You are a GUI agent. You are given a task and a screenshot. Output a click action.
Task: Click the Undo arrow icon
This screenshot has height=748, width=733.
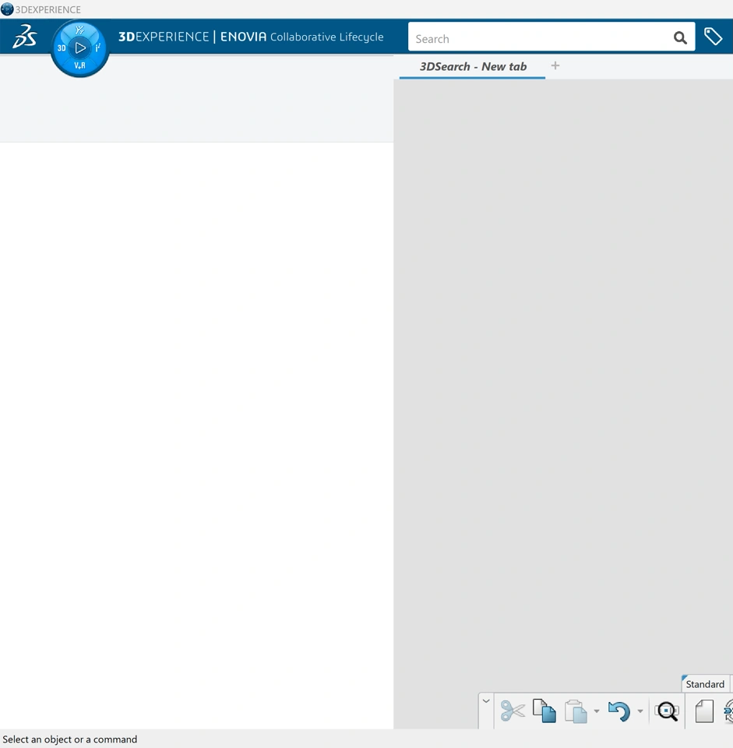coord(619,711)
